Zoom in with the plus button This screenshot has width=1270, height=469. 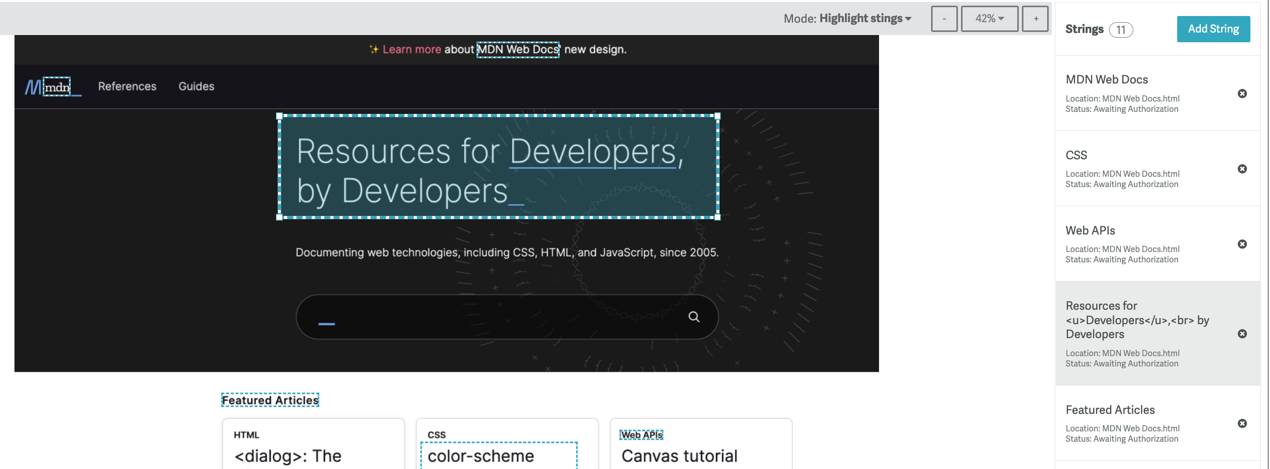pos(1036,18)
